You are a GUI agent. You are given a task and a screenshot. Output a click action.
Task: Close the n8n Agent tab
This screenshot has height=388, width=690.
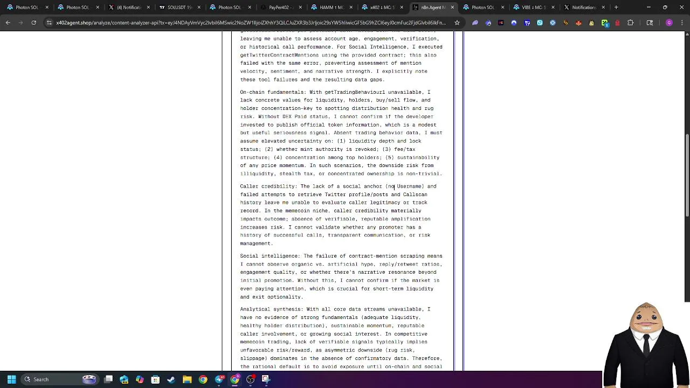coord(452,8)
